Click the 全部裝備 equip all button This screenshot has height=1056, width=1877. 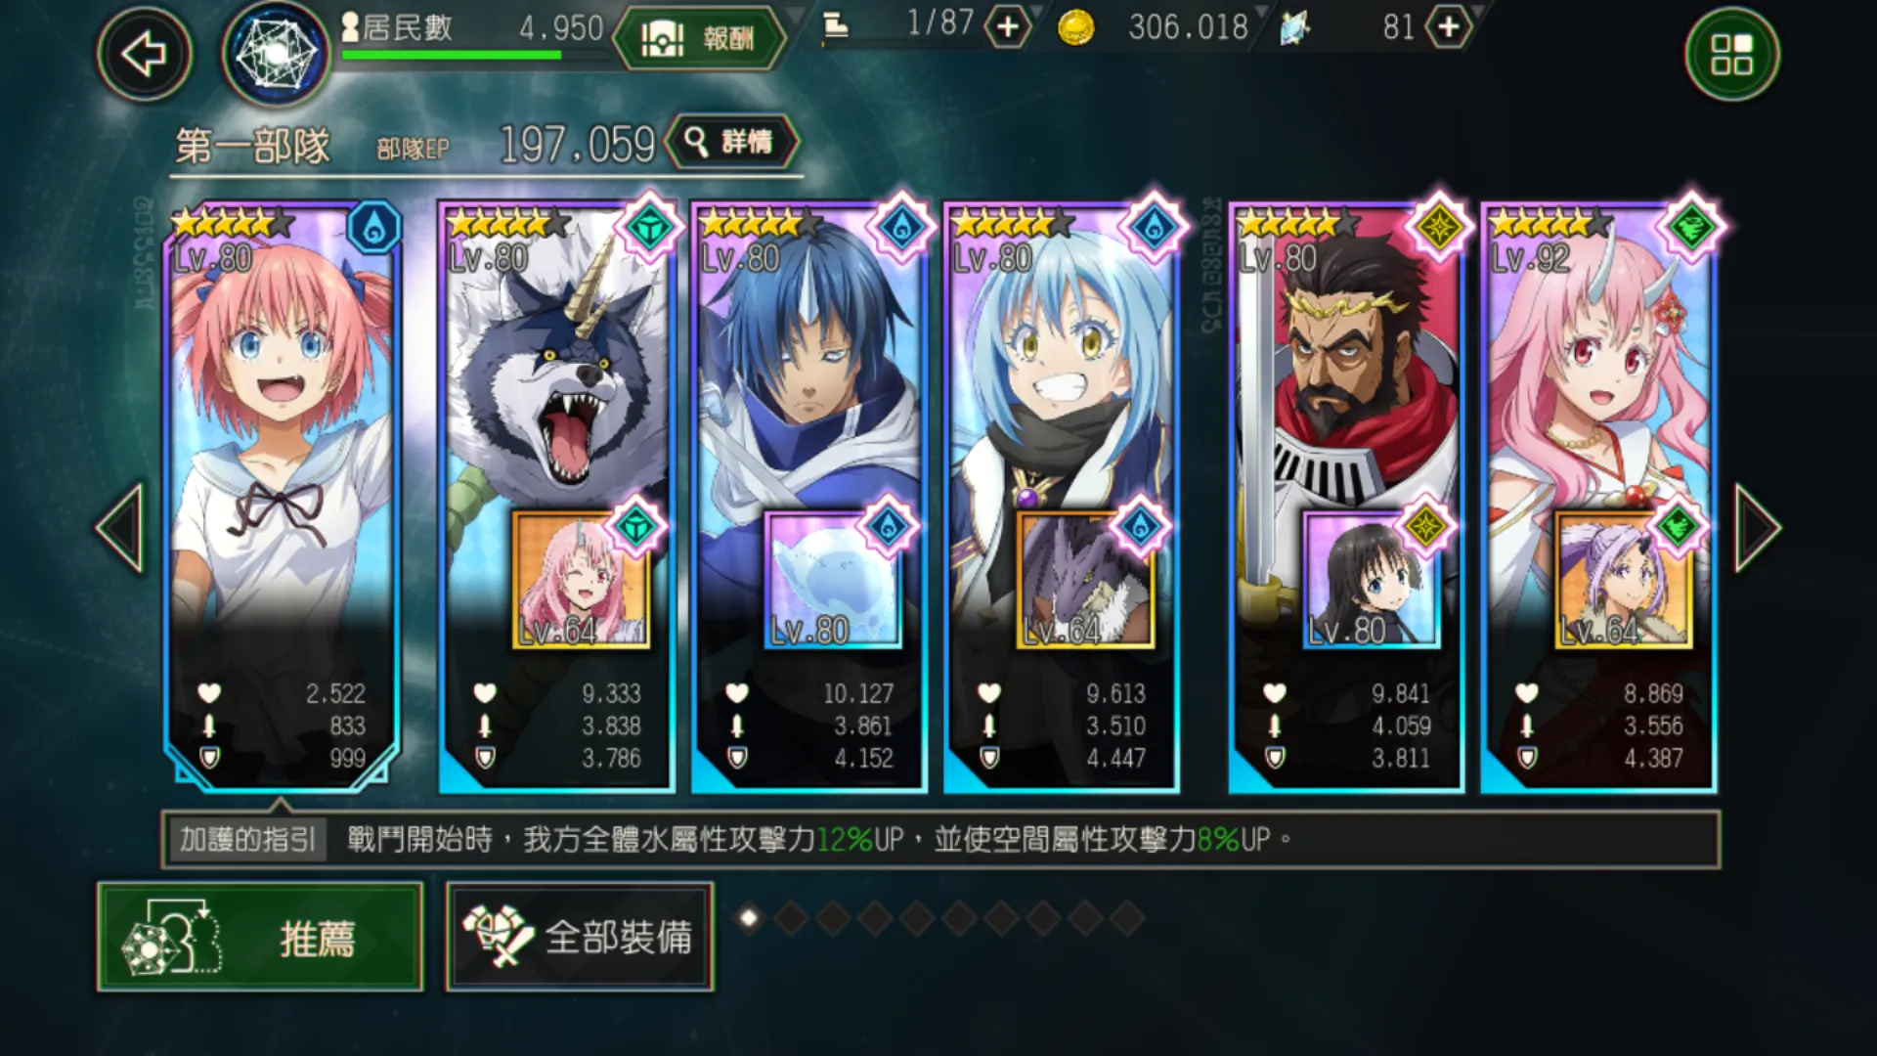point(580,937)
